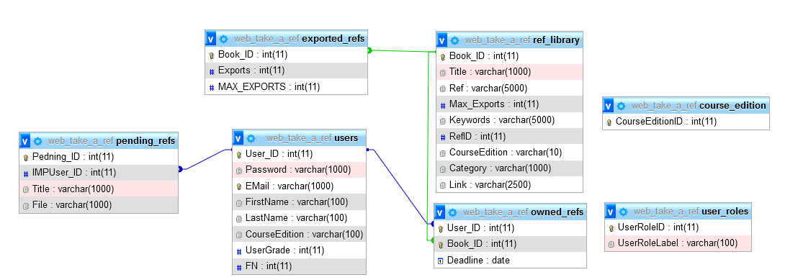This screenshot has height=280, width=798.
Task: Collapse the exported_refs table with its V toggle
Action: (x=211, y=39)
